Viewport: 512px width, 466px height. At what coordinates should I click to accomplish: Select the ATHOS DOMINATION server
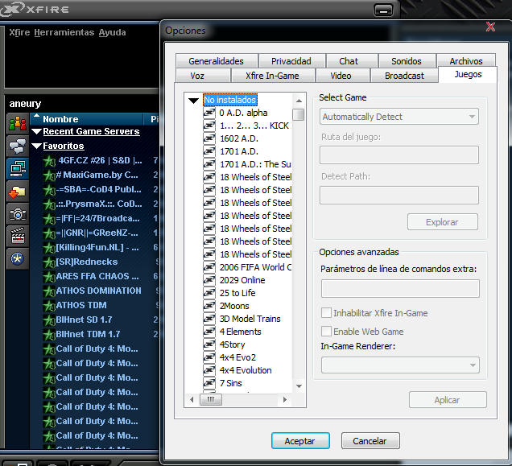98,291
